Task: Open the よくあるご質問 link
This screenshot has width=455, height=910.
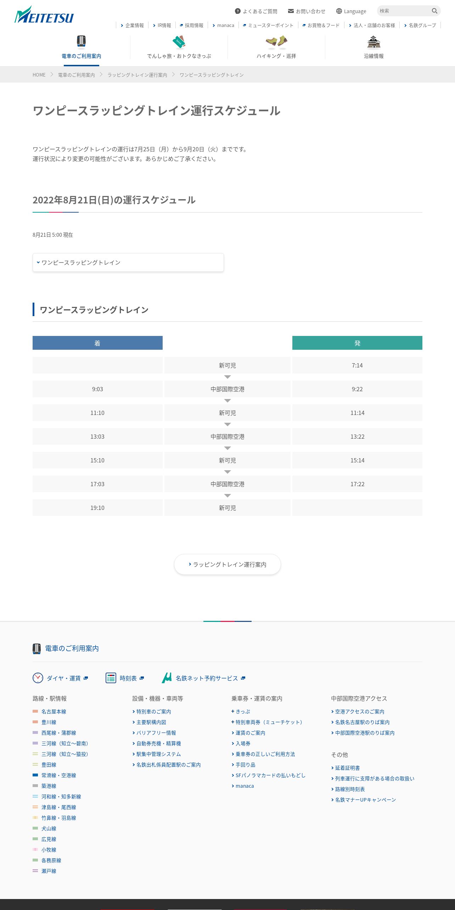Action: click(x=256, y=11)
